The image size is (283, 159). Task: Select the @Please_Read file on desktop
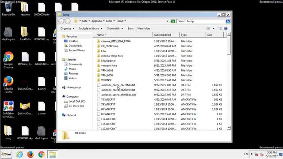pos(25,59)
